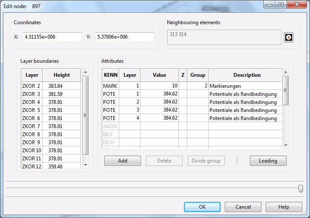Select the MARK attribute row
Screen dimensions: 310x218
pos(110,86)
